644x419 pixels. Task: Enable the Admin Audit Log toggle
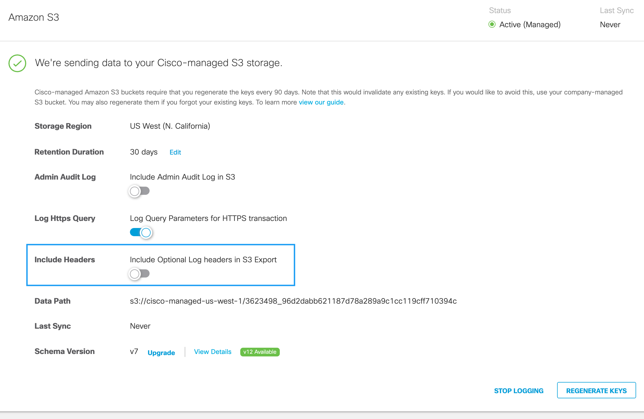point(139,191)
